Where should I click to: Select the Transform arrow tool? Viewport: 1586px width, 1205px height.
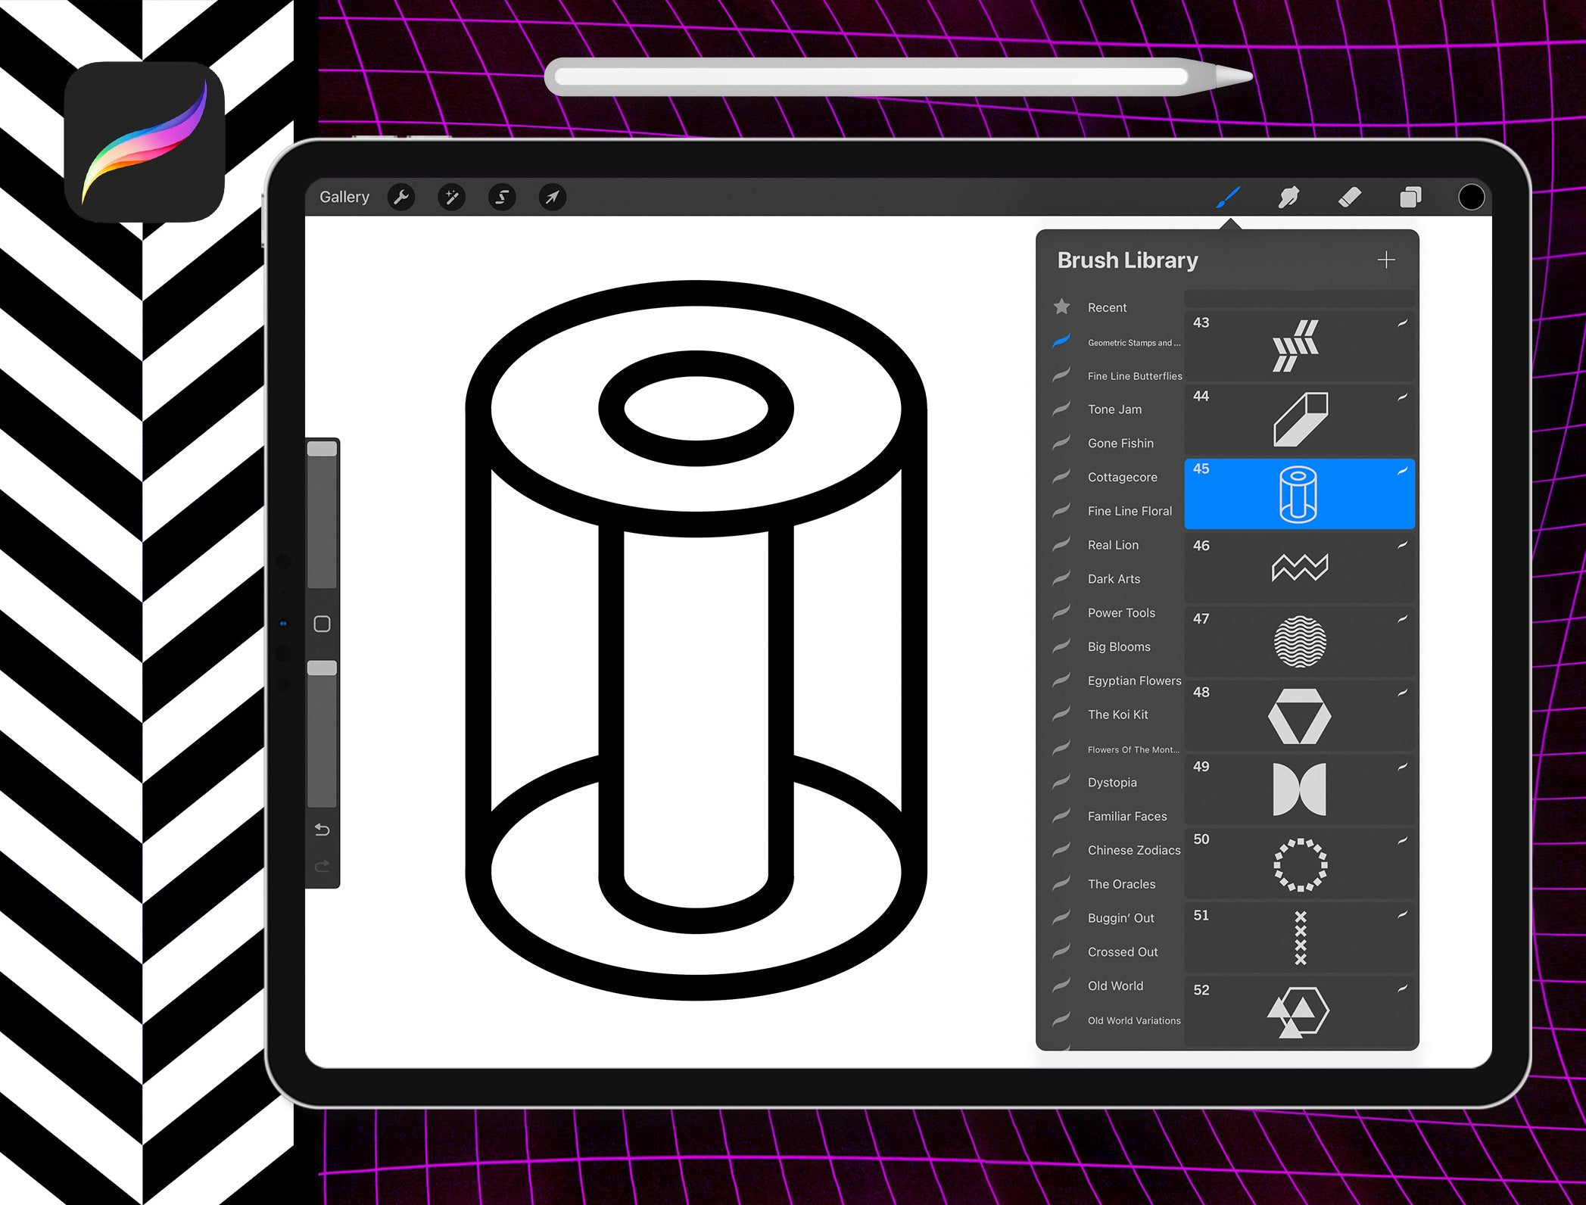(x=552, y=197)
